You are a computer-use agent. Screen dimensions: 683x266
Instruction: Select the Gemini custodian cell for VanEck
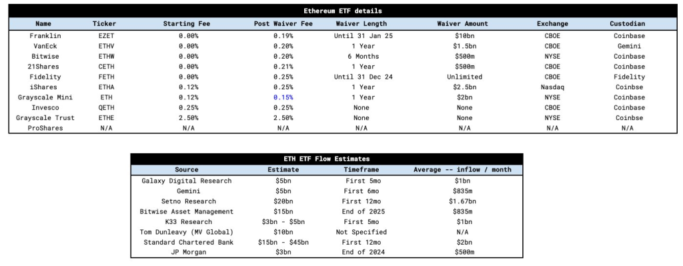click(627, 46)
